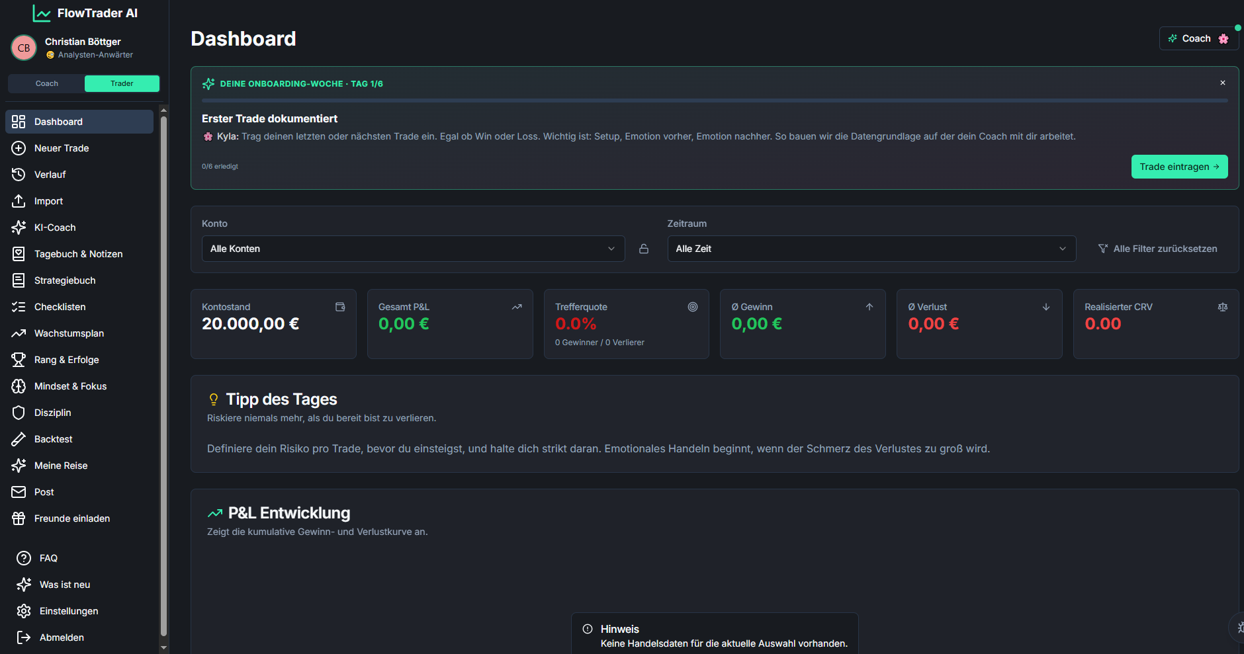Click the Kontostand wallet icon
The height and width of the screenshot is (654, 1244).
tap(340, 307)
